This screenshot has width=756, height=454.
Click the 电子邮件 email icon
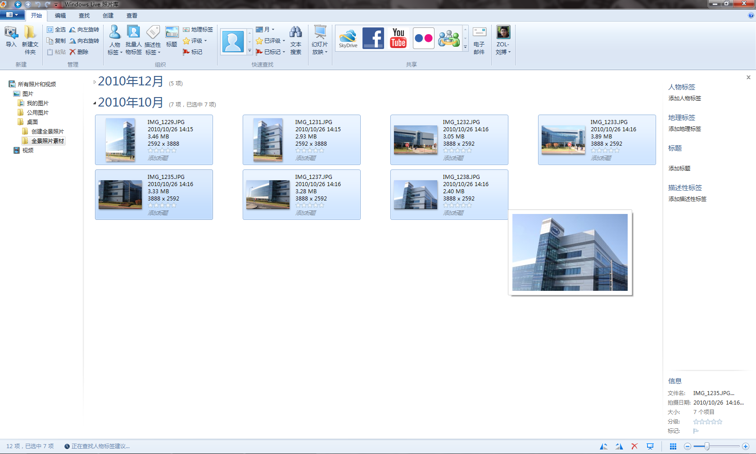pos(479,40)
